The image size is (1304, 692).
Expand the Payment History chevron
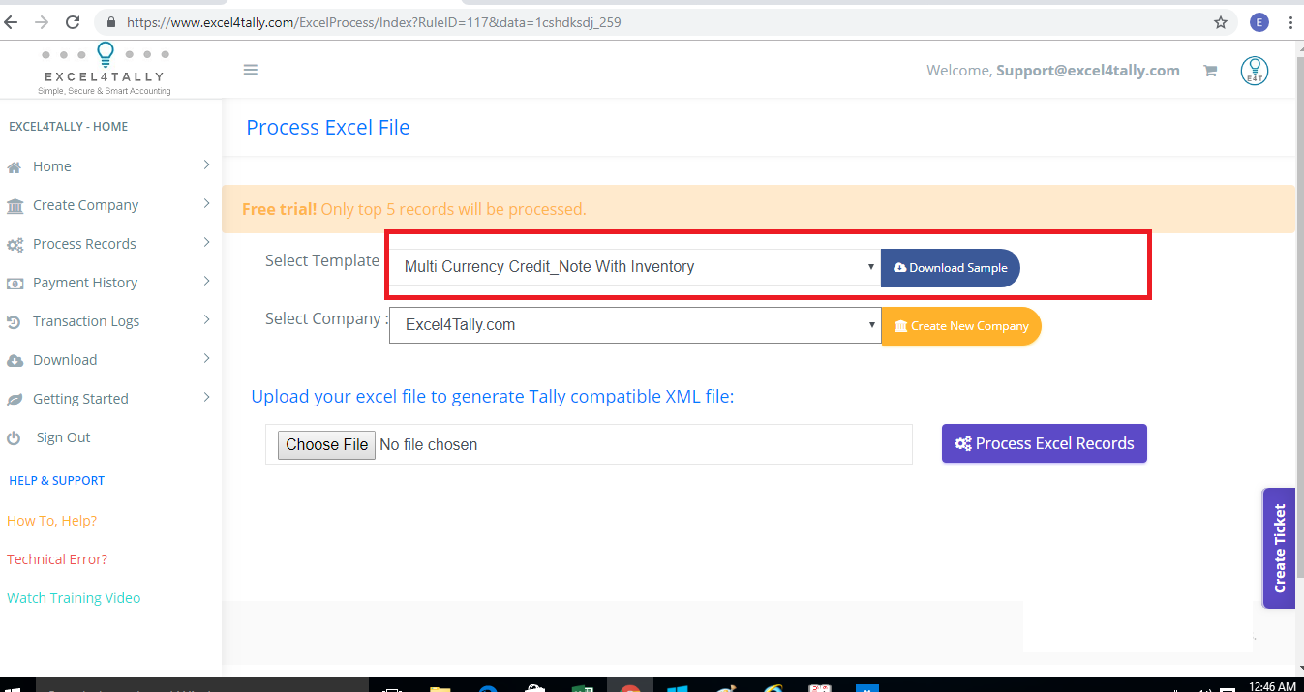206,282
